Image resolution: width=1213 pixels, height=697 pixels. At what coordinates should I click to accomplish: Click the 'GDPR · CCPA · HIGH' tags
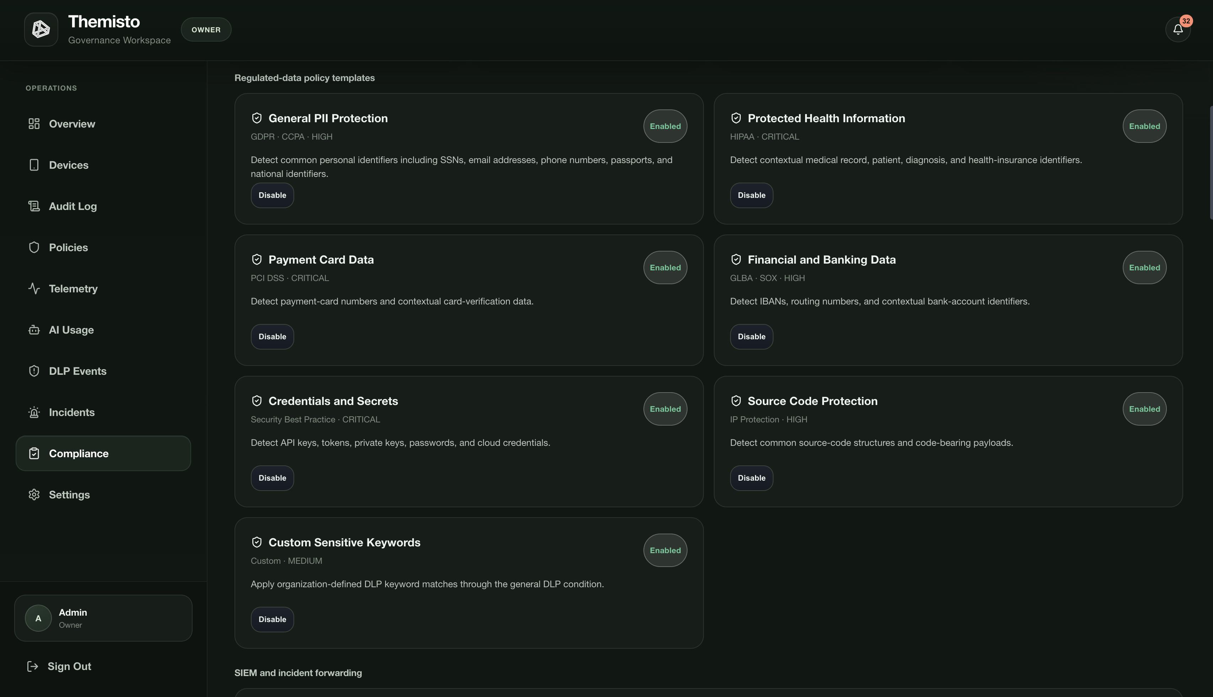point(291,136)
